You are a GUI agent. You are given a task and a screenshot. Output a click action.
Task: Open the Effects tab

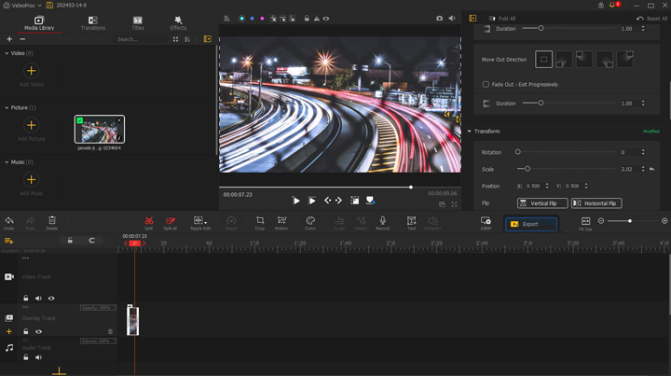(x=178, y=23)
